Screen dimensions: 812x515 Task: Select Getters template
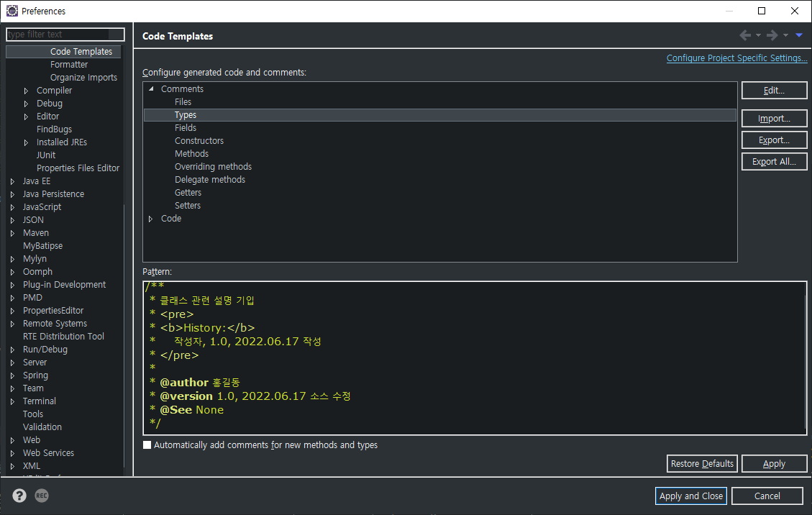[188, 193]
